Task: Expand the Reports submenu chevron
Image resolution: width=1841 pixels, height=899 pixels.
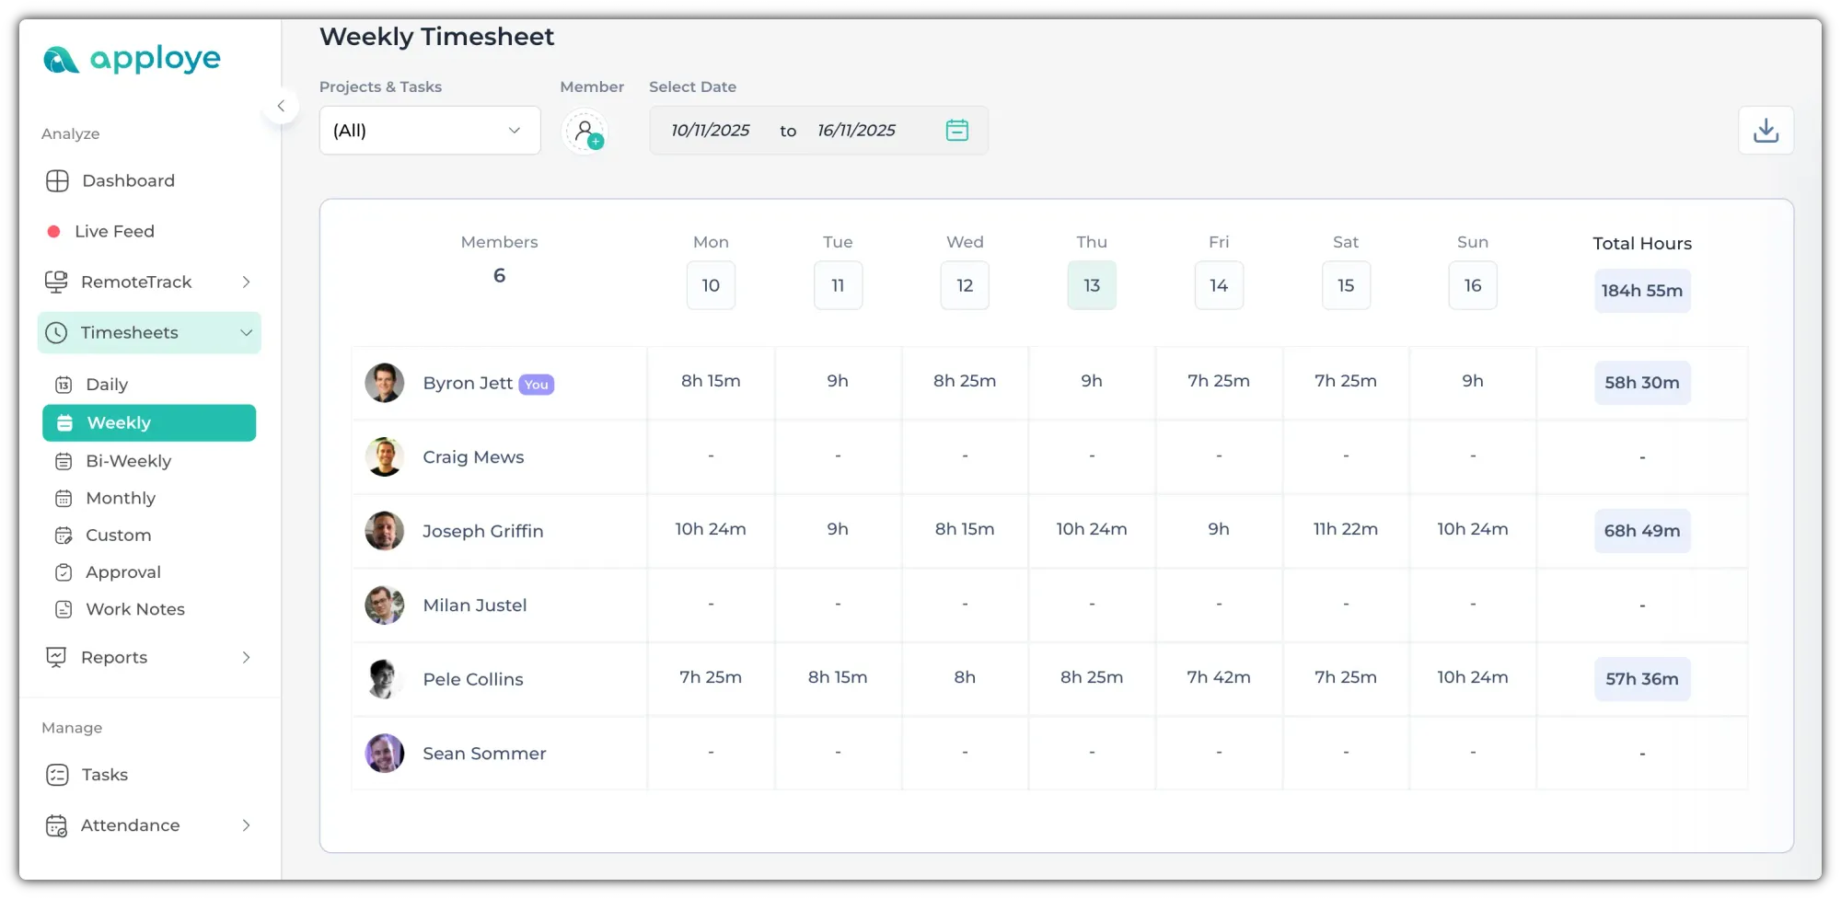Action: 246,657
